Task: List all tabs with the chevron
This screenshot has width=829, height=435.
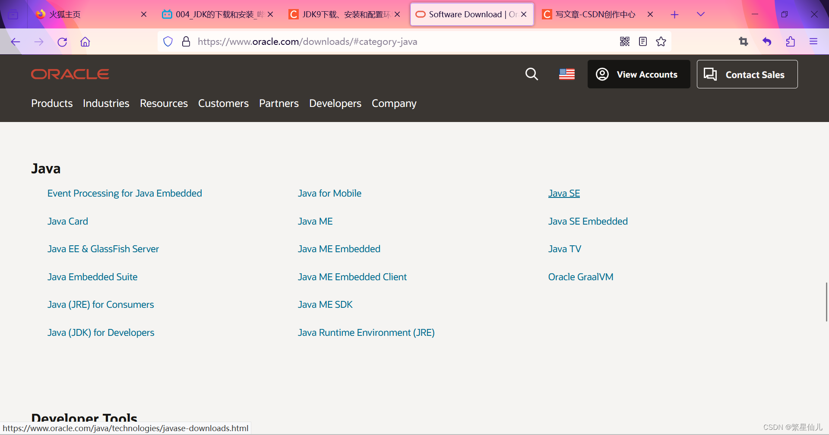Action: point(701,14)
